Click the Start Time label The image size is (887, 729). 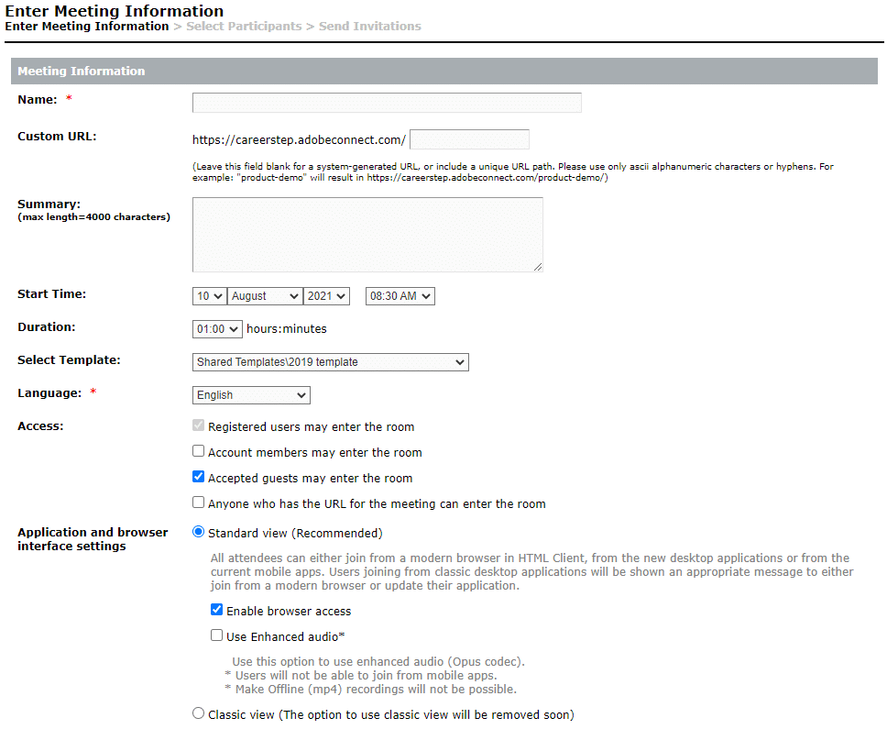51,293
